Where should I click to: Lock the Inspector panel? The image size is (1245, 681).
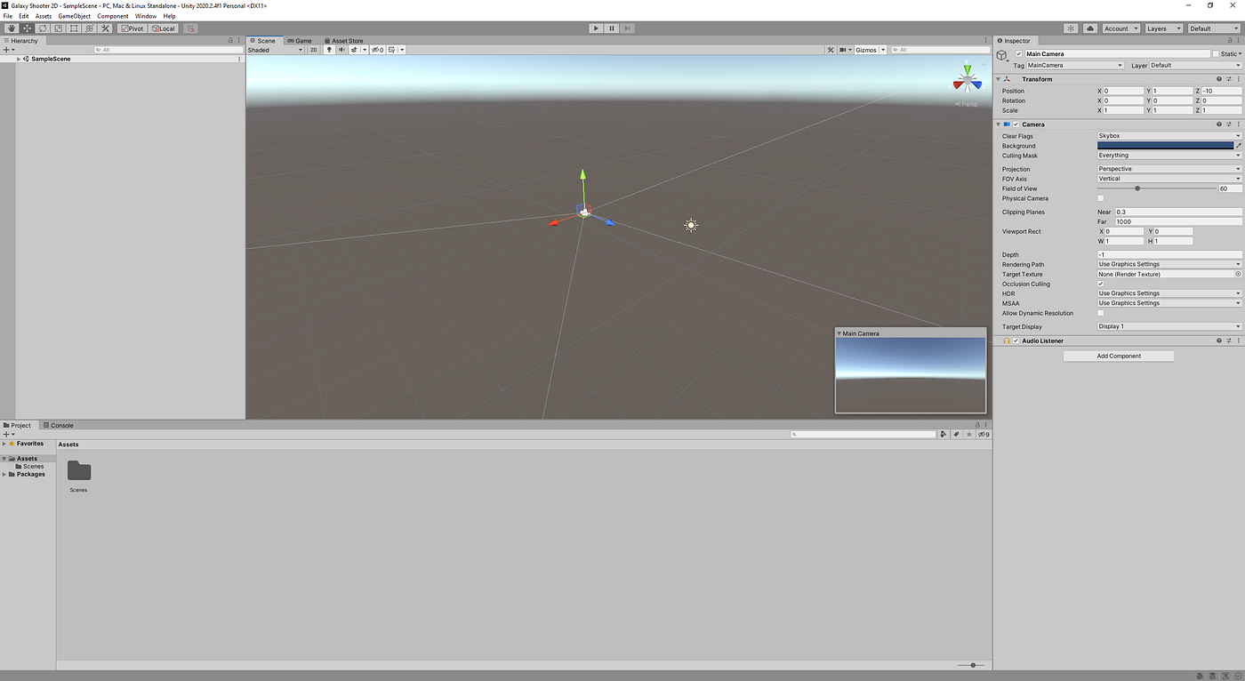[1229, 41]
